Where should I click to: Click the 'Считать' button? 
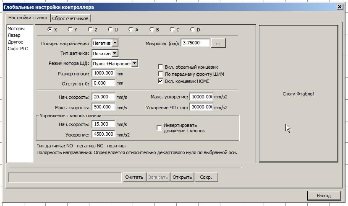(134, 177)
